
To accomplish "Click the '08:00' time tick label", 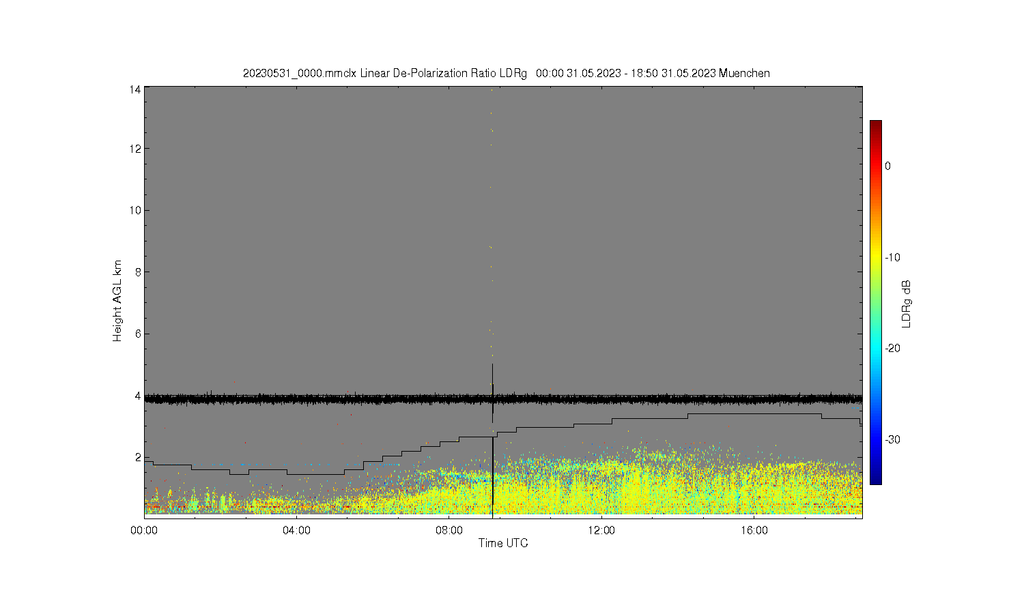I will tap(449, 530).
